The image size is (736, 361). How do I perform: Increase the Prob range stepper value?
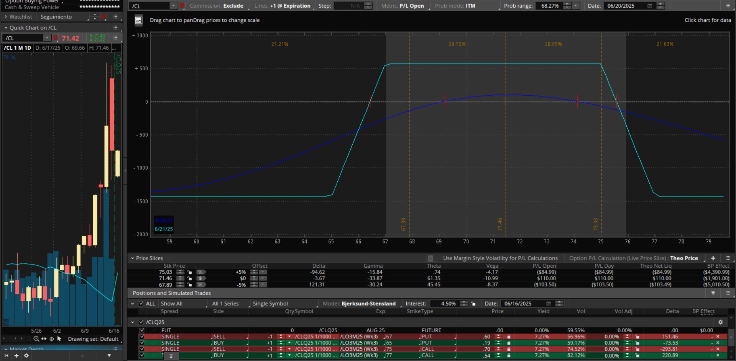tap(567, 4)
